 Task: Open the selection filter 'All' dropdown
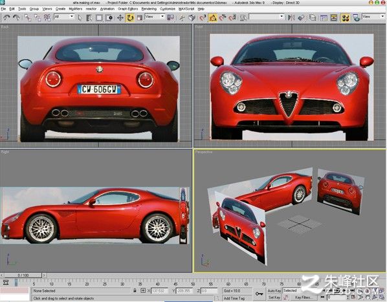63,17
